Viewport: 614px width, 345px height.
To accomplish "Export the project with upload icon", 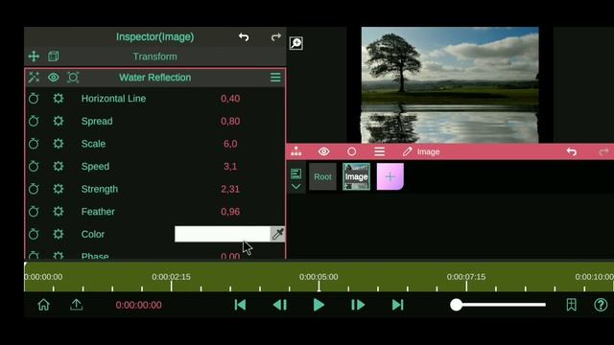I will 77,305.
